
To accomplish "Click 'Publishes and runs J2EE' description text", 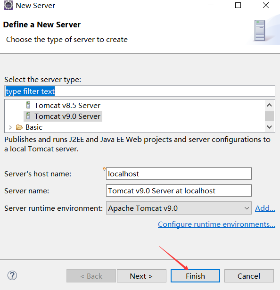I will tap(138, 144).
